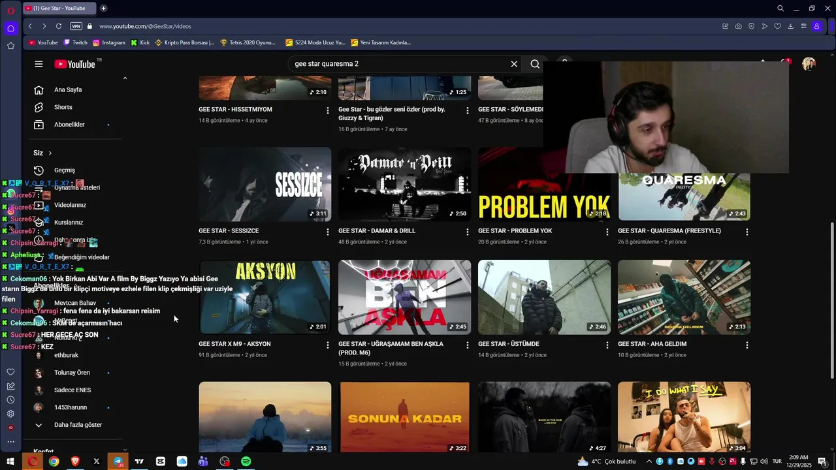Click the YouTube search field
Screen dimensions: 836x470
tap(398, 64)
